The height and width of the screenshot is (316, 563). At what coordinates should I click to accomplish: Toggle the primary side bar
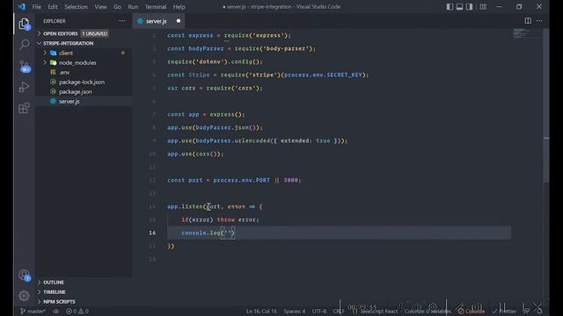pos(450,6)
